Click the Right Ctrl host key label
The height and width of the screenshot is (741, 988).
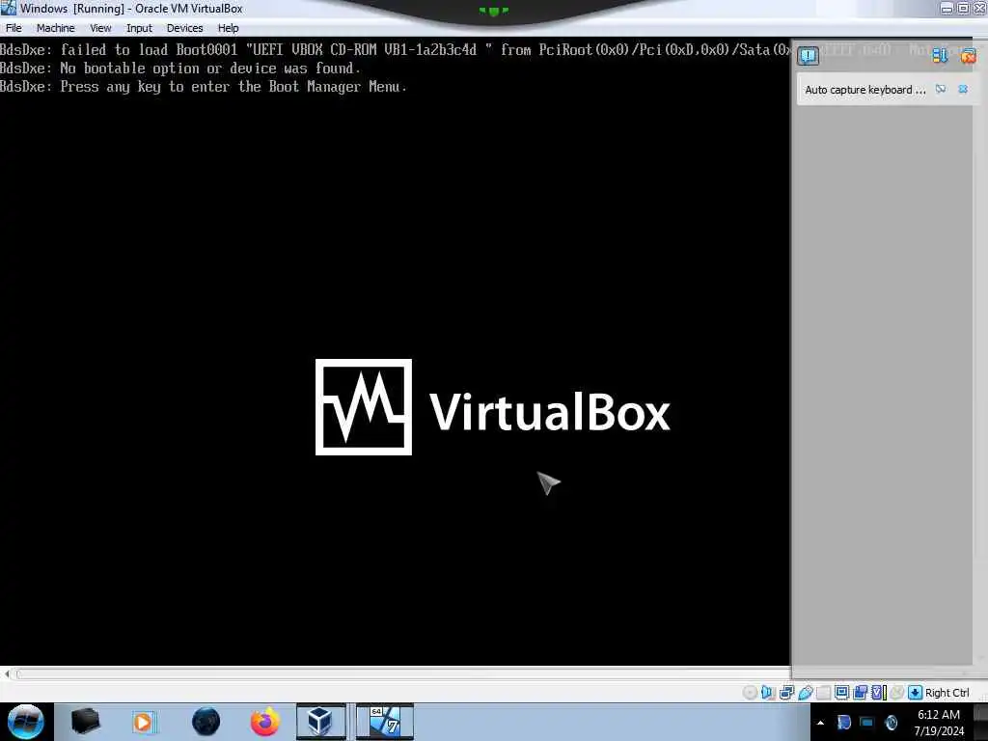point(947,693)
